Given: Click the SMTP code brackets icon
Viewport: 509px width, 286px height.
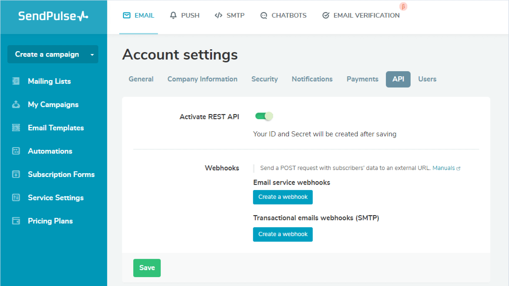Looking at the screenshot, I should point(218,15).
